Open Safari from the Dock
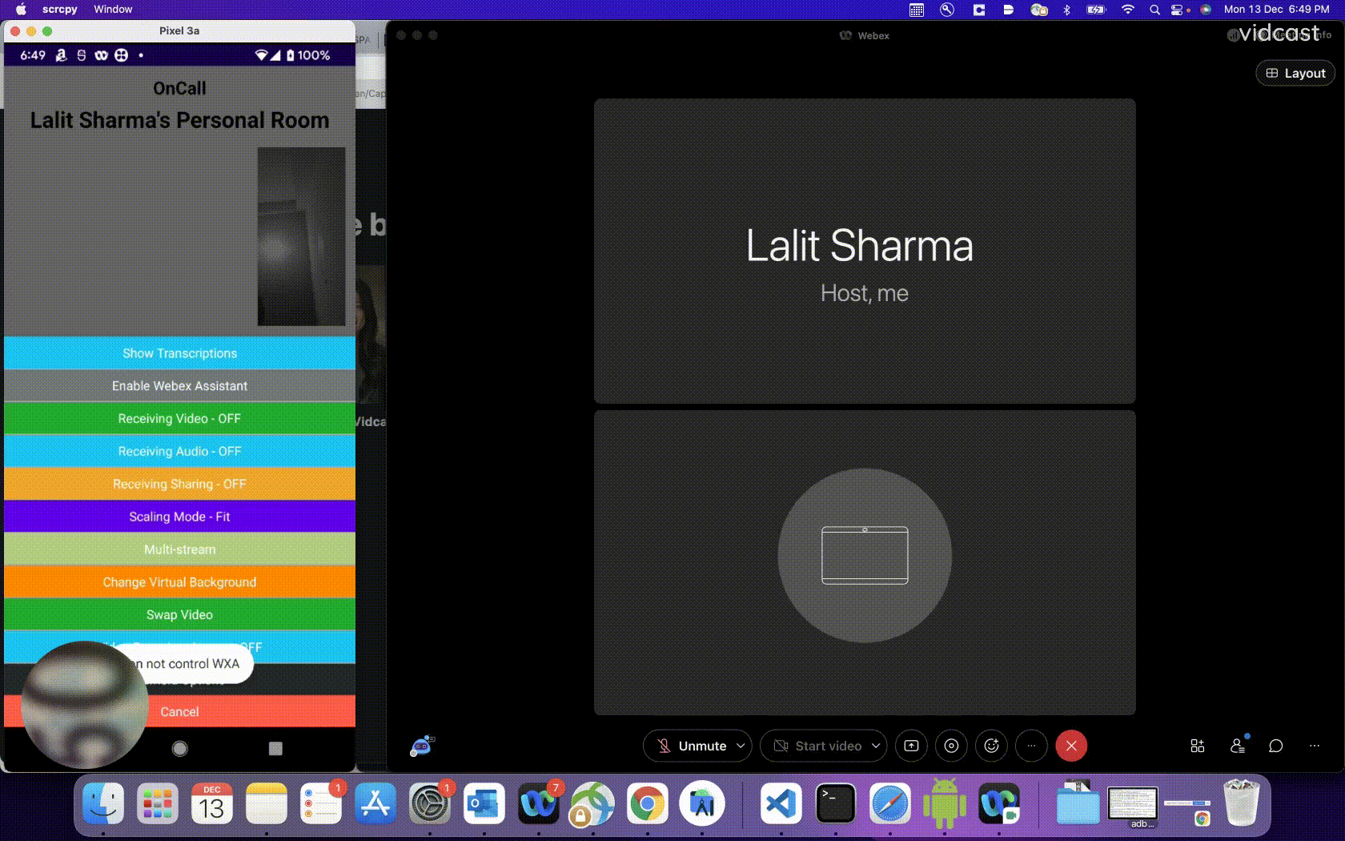Image resolution: width=1345 pixels, height=841 pixels. coord(890,803)
